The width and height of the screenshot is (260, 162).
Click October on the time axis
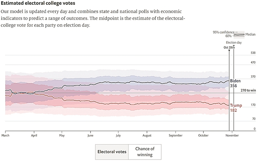pos(203,136)
